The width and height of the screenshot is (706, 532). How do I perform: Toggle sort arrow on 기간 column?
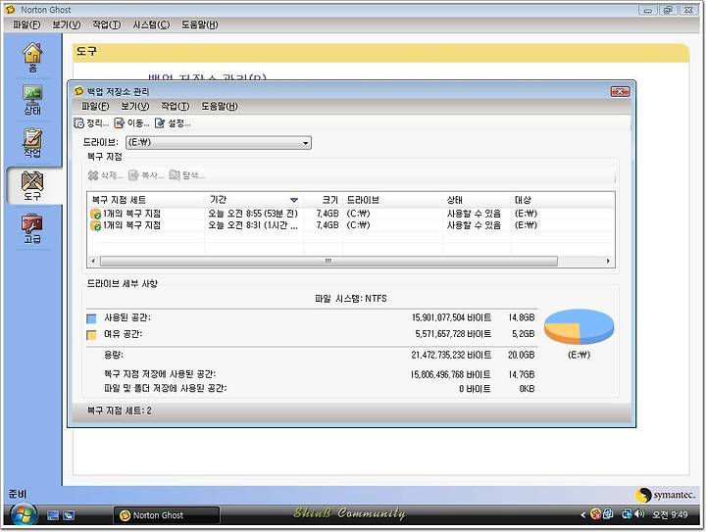coord(294,200)
